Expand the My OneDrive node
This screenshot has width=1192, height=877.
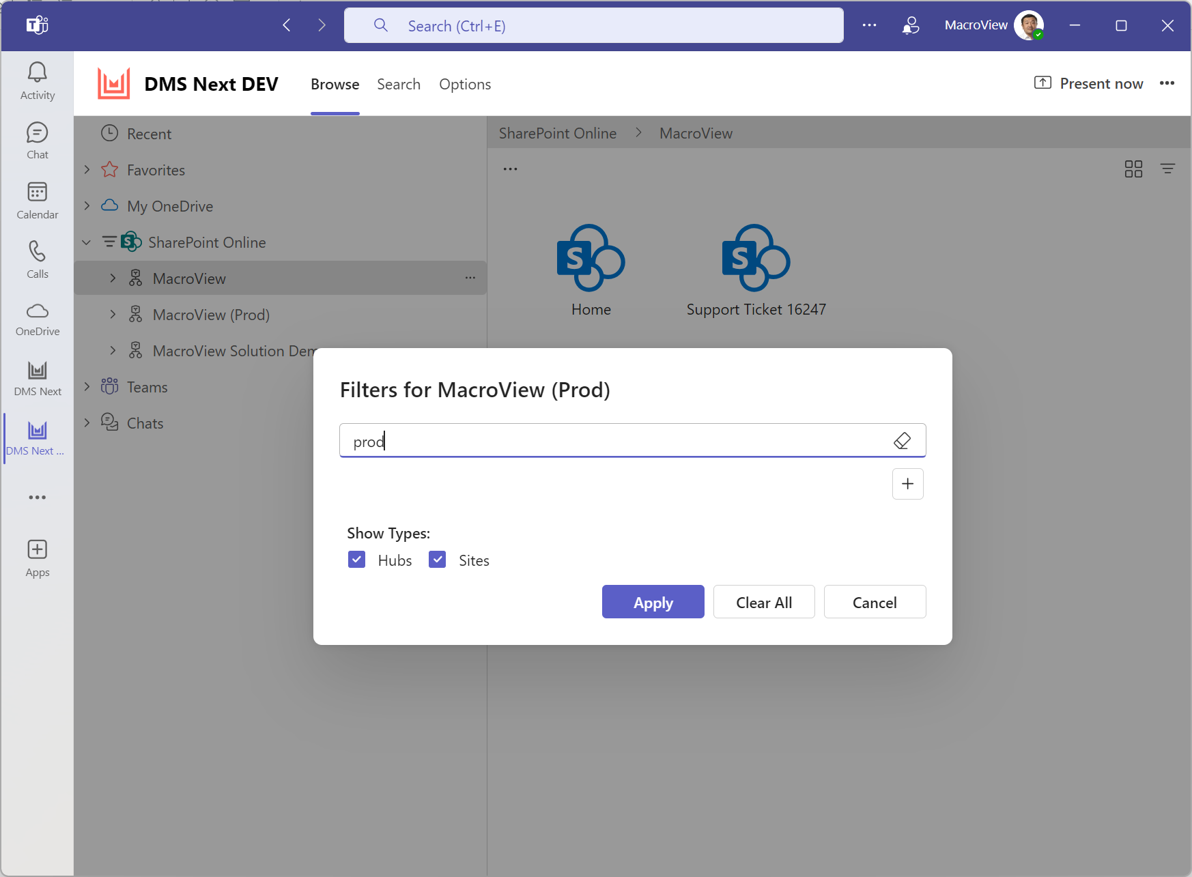click(87, 205)
